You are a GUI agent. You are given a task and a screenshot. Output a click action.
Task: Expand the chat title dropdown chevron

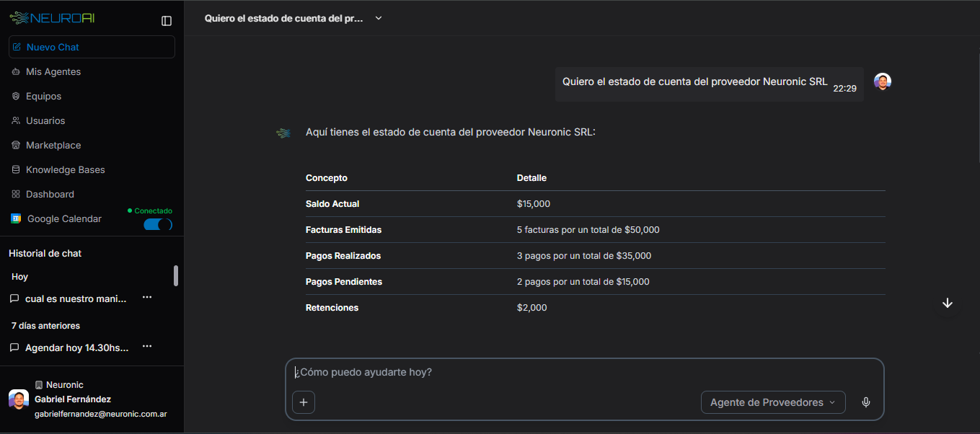379,18
